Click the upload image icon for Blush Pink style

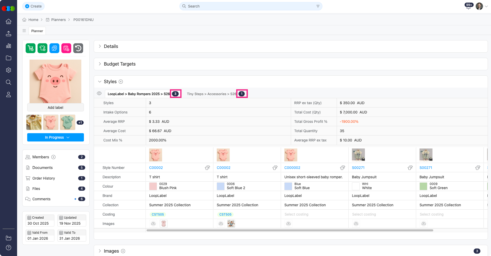(153, 224)
